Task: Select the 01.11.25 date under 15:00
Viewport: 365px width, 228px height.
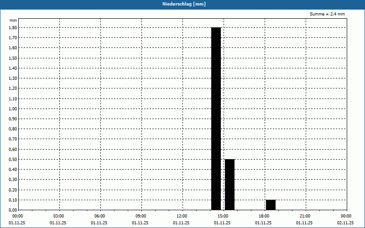Action: (222, 223)
